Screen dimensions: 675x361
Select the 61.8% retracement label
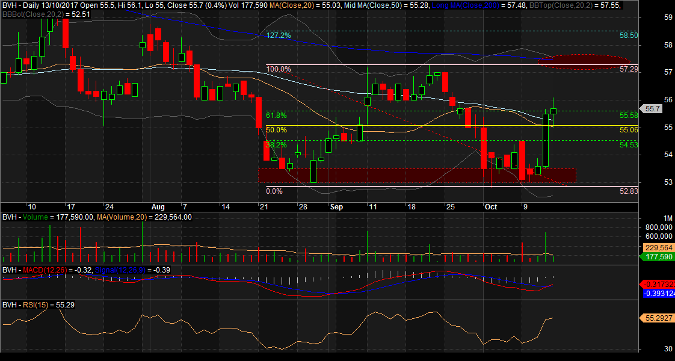click(x=276, y=116)
